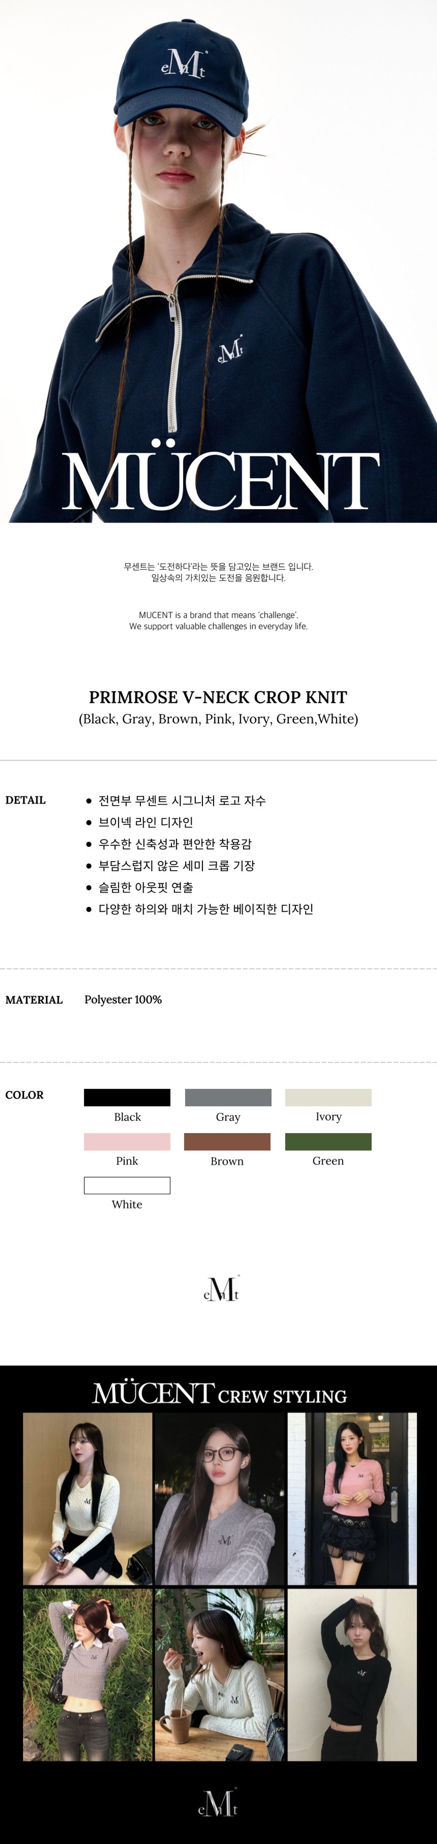Open the black crop knit photo
Image resolution: width=437 pixels, height=1844 pixels.
tap(352, 1674)
